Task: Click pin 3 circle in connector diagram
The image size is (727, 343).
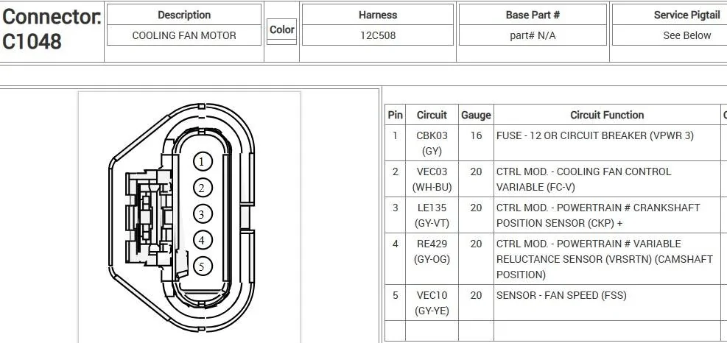Action: point(202,214)
